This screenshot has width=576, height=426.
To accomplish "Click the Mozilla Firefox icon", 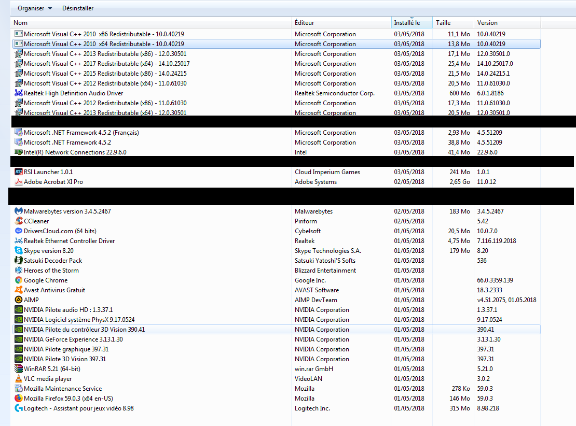I will pos(18,398).
